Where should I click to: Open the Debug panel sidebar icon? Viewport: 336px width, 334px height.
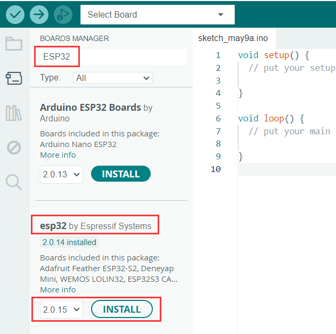14,148
